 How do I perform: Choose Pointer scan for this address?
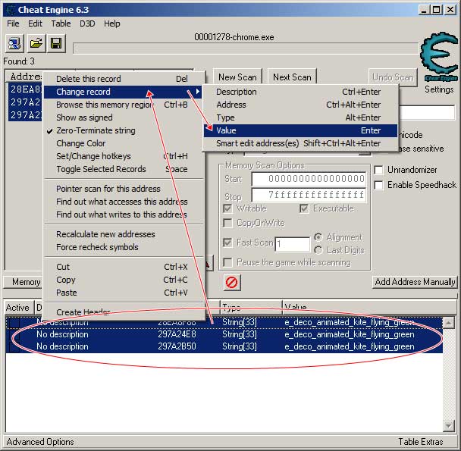pos(124,189)
